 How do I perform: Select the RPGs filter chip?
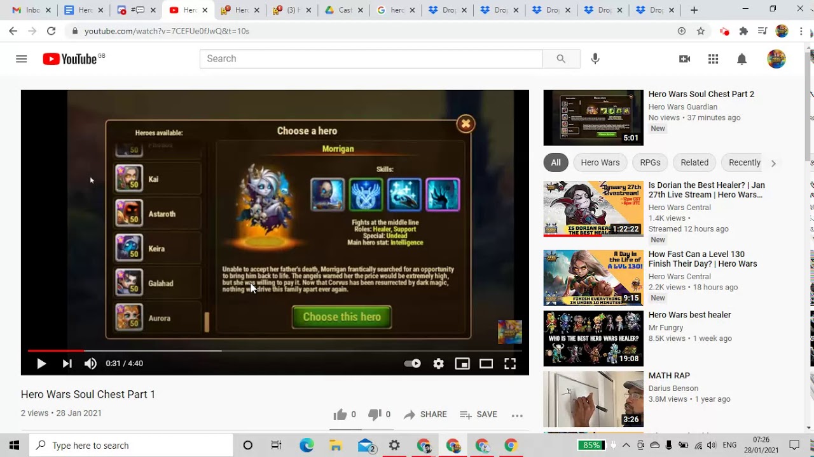point(650,162)
